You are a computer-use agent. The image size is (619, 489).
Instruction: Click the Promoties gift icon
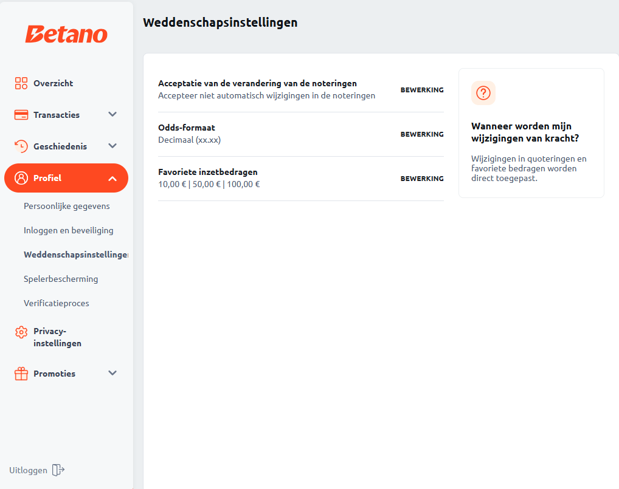21,374
